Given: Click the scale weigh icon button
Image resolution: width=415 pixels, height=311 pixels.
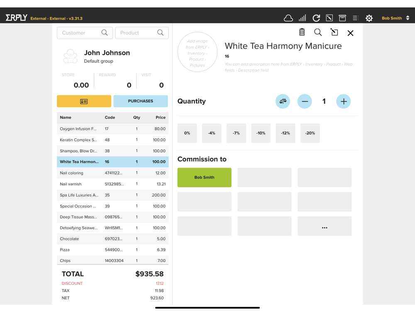Looking at the screenshot, I should pyautogui.click(x=283, y=101).
